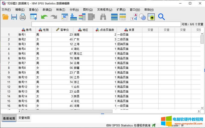Click the recall recent dialogs icon
Viewport: 205px width, 128px height.
pos(34,17)
